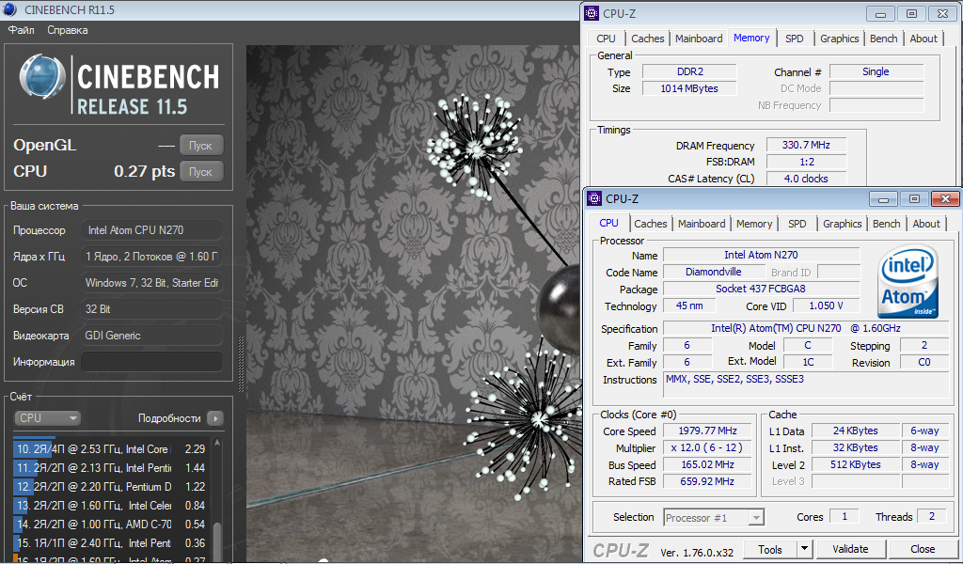Click the Size value 1014 MBytes

[689, 88]
